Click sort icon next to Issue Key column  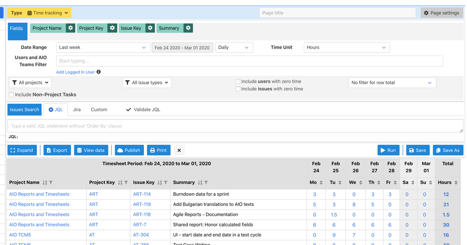159,183
